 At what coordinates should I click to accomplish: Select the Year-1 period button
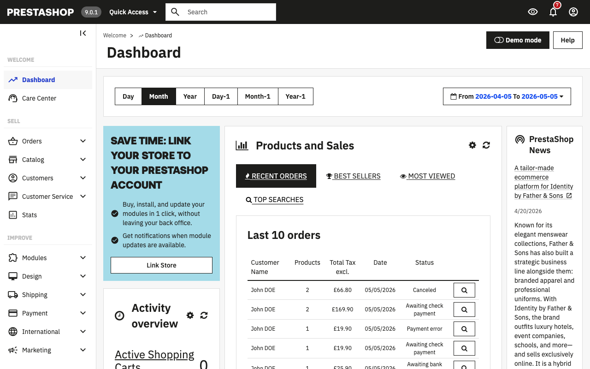pos(295,96)
